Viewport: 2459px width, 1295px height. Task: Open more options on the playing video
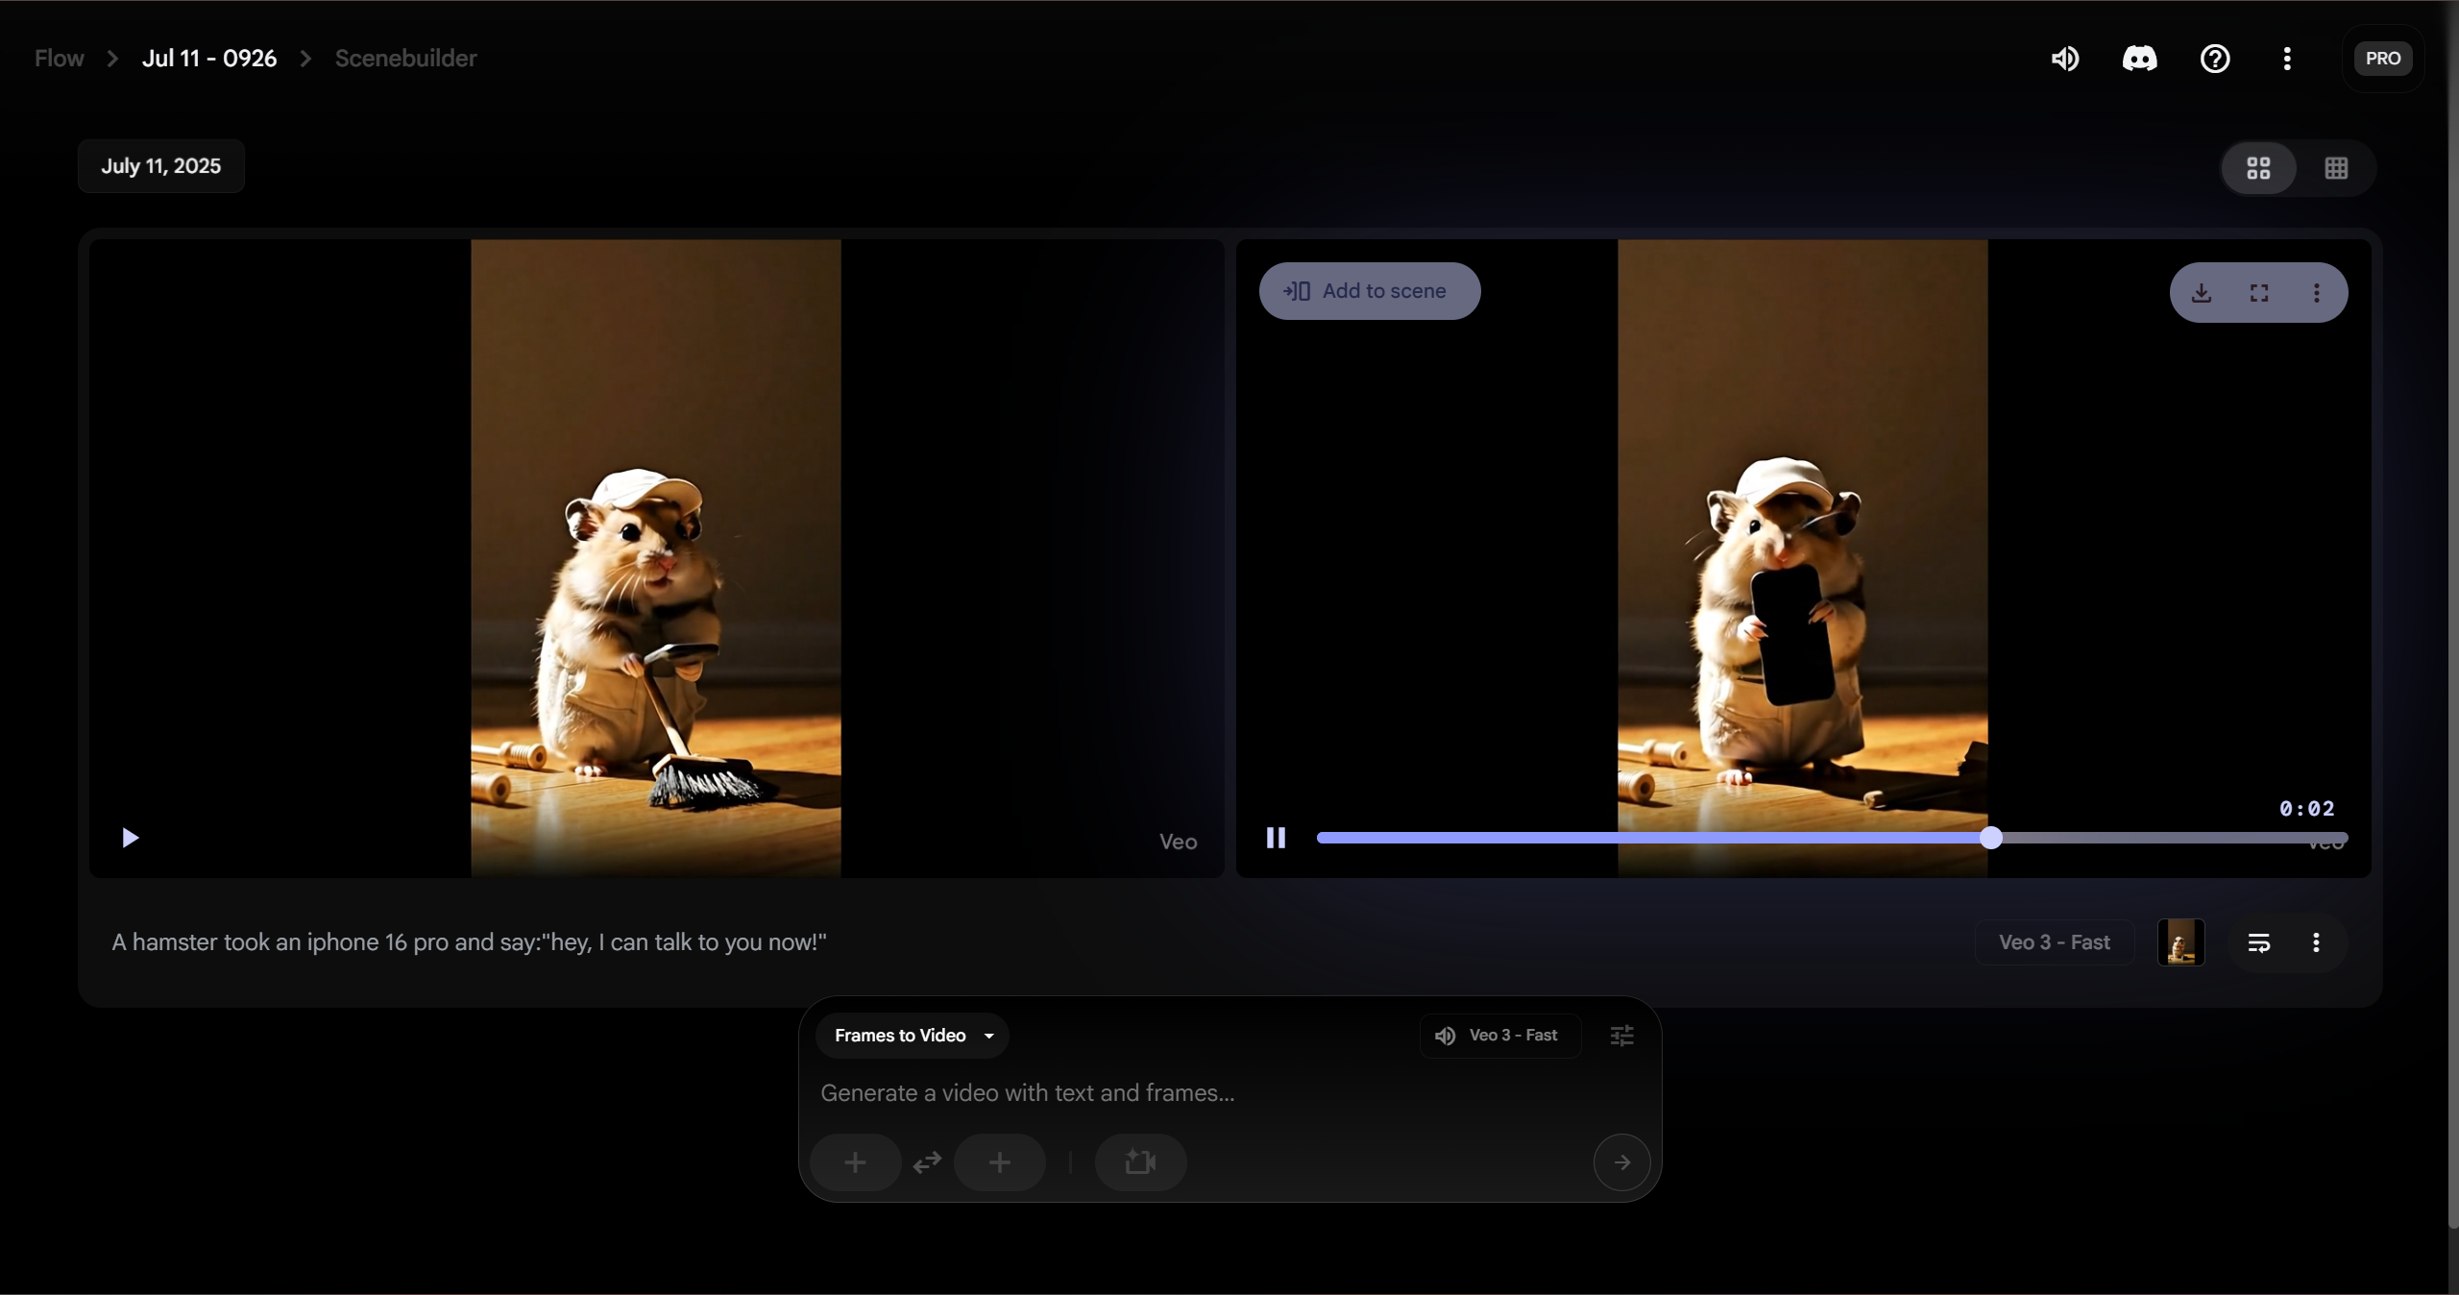click(2316, 292)
